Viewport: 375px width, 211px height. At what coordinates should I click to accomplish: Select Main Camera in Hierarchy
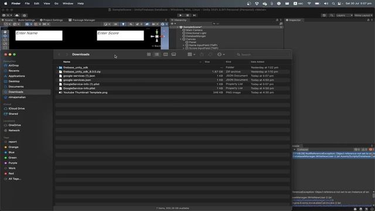click(194, 30)
